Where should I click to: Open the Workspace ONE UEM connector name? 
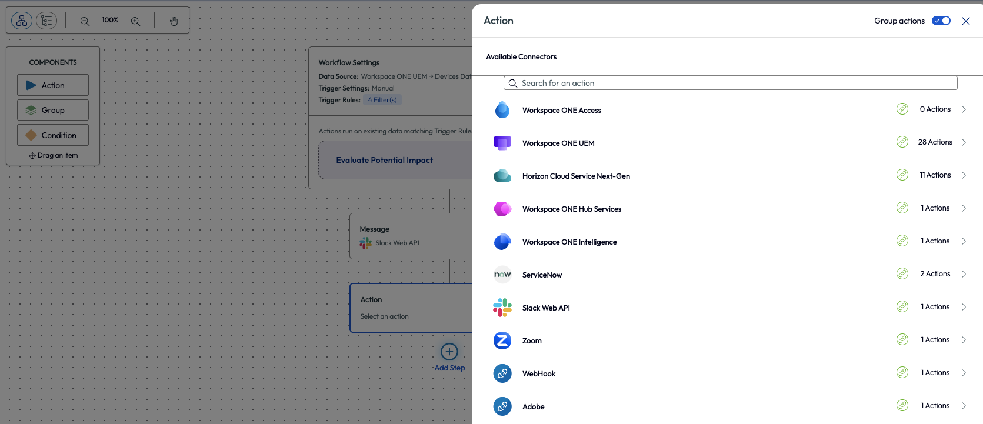click(x=558, y=143)
